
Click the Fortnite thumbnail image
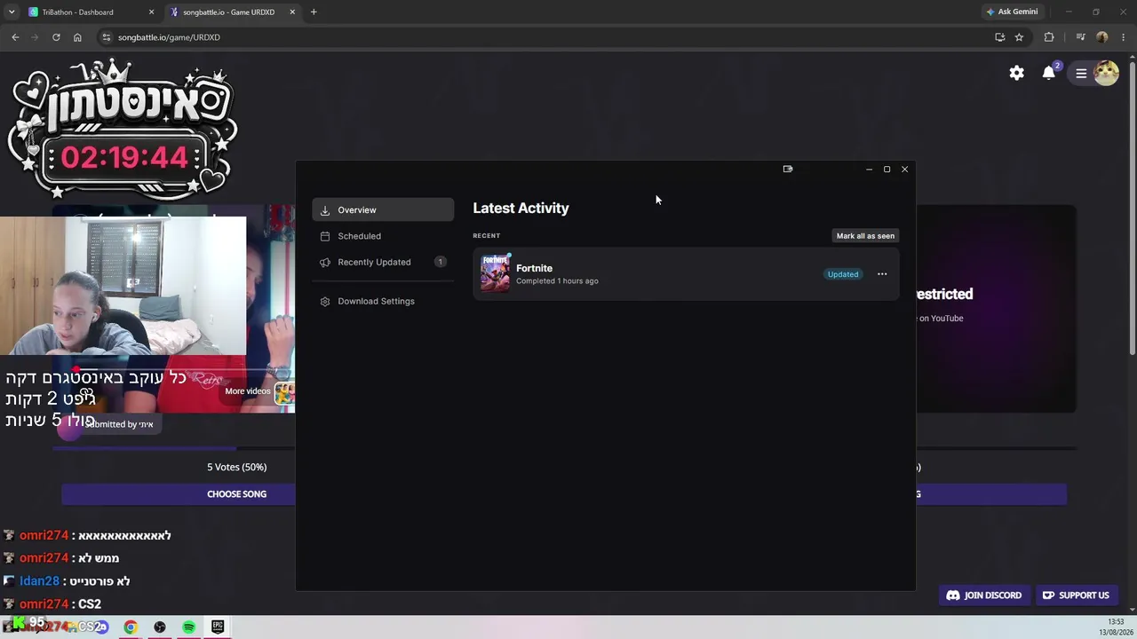tap(496, 273)
